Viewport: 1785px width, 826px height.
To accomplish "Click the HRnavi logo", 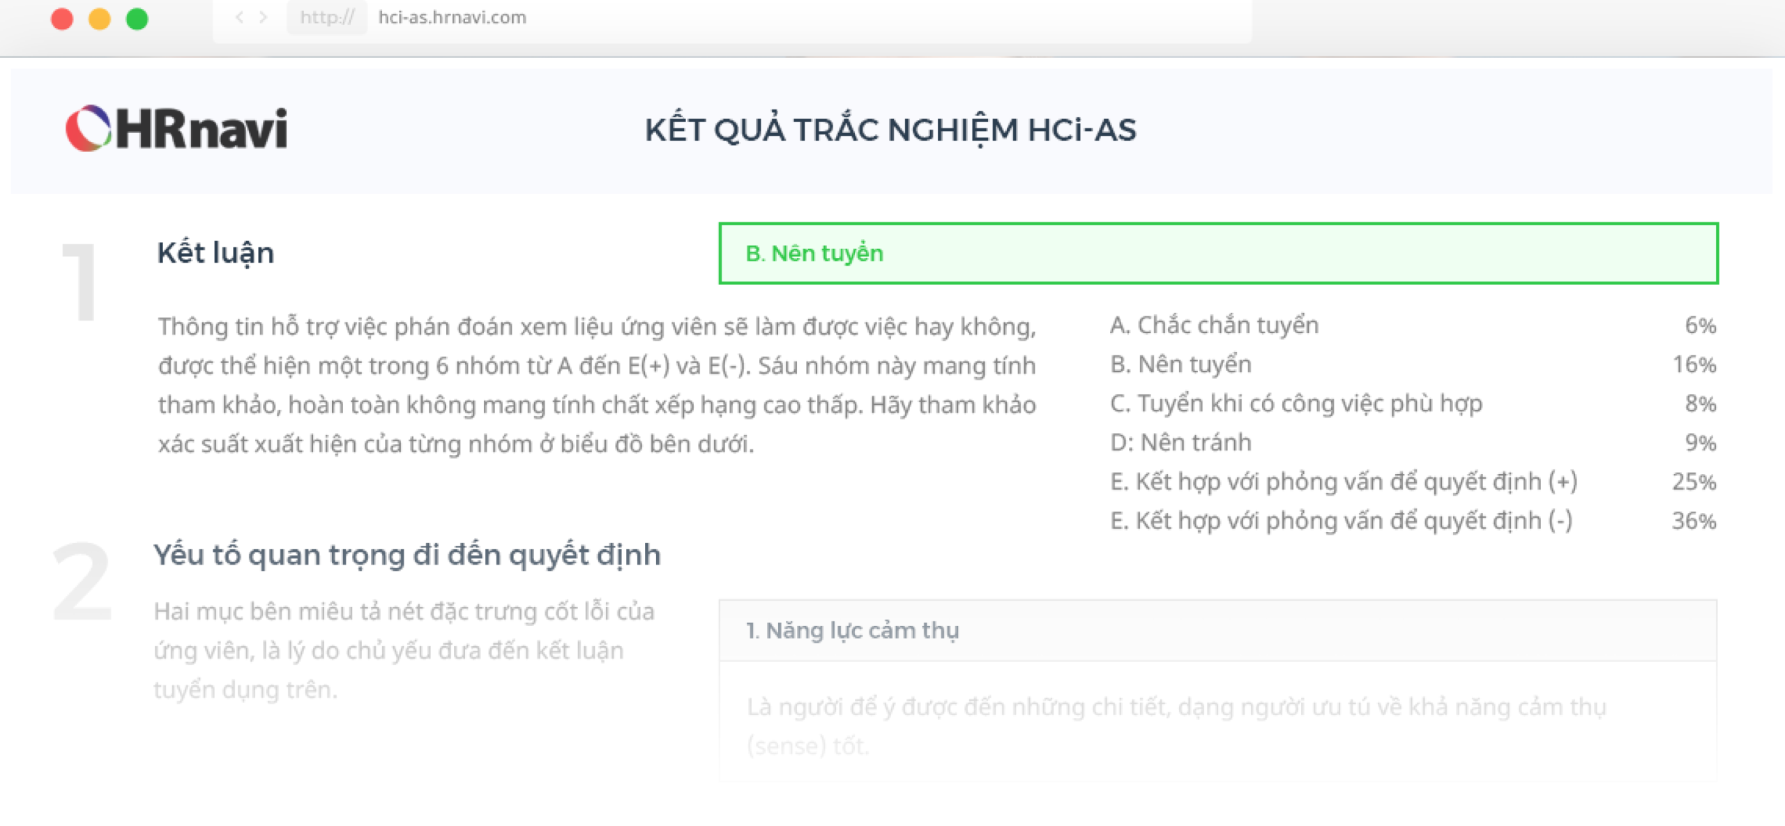I will (176, 129).
